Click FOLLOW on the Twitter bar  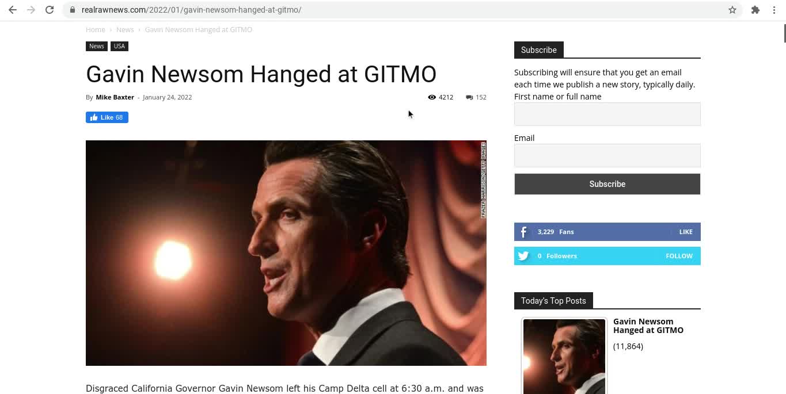pos(679,256)
